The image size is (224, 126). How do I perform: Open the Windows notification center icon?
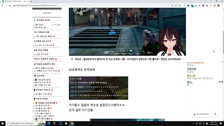221,123
